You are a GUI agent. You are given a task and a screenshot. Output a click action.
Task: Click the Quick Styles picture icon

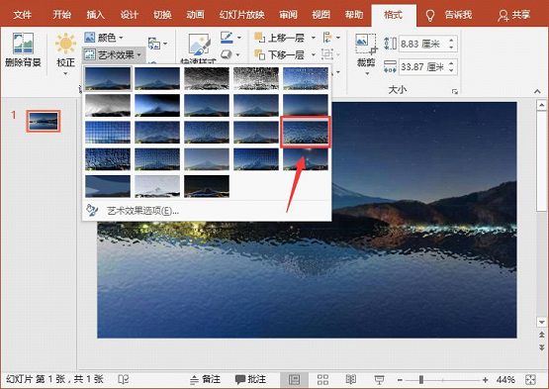[x=199, y=45]
